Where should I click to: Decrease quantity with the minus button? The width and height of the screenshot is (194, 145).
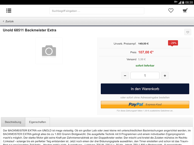[125, 76]
